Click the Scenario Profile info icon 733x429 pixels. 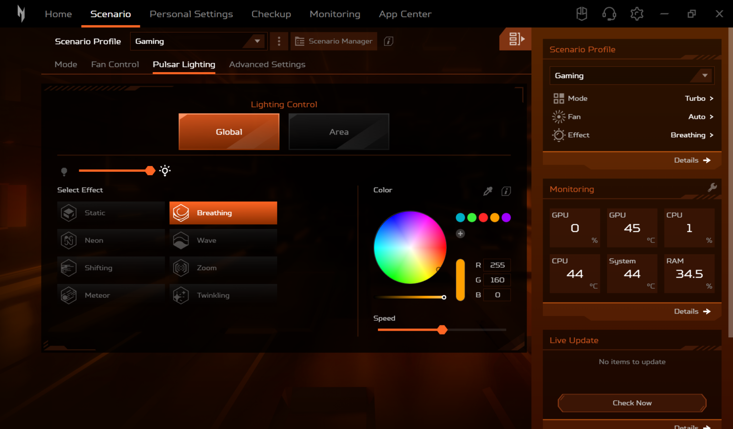click(388, 42)
